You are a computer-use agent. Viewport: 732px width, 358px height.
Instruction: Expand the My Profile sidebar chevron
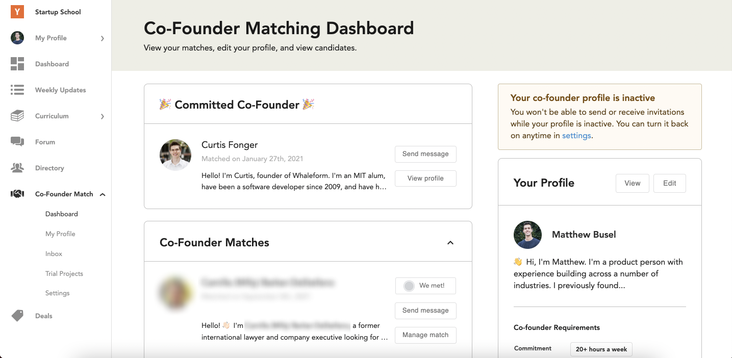point(102,38)
